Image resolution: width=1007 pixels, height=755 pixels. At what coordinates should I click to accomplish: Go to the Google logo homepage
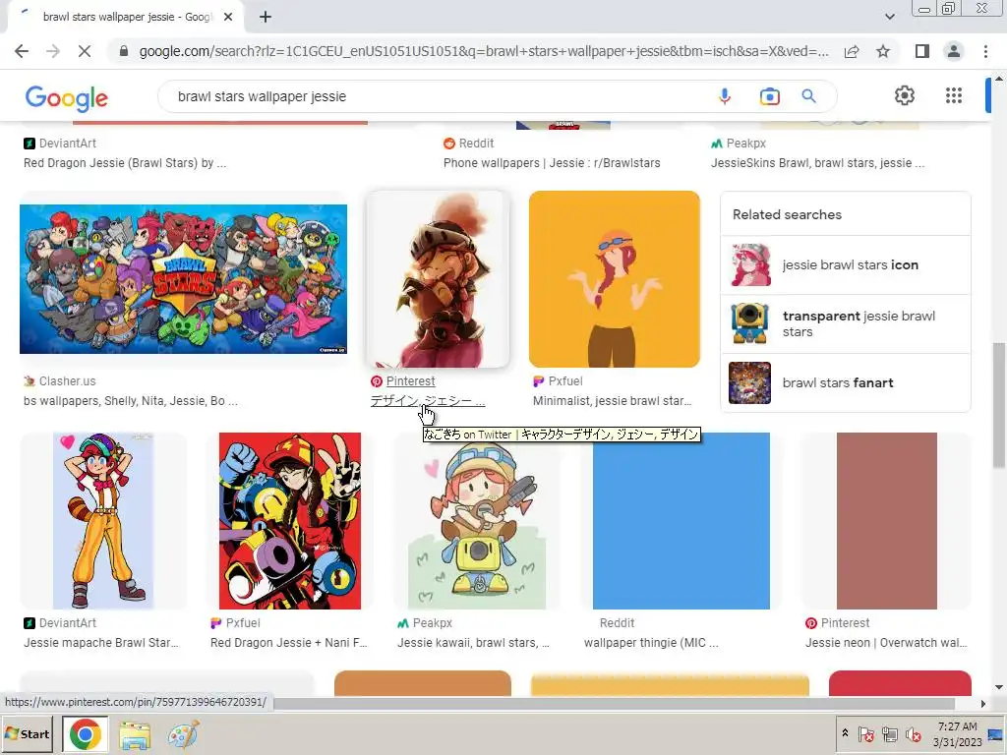67,97
